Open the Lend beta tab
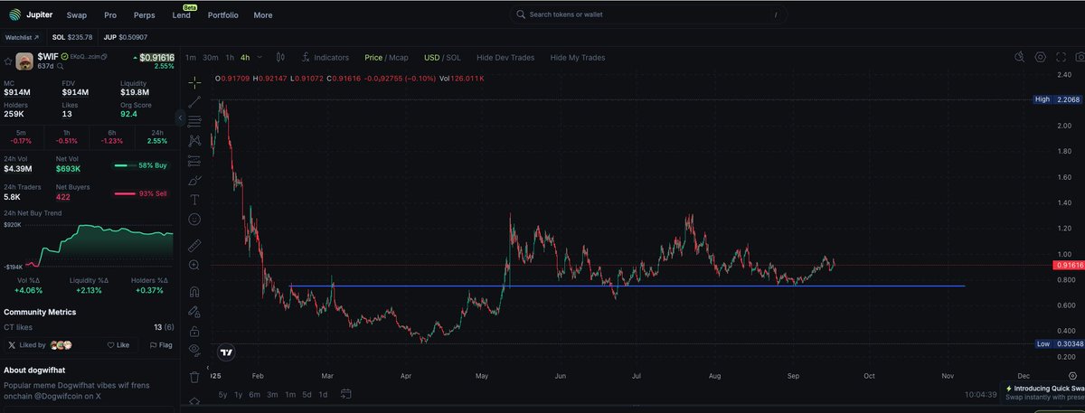Viewport: 1085px width, 413px height. pos(183,14)
